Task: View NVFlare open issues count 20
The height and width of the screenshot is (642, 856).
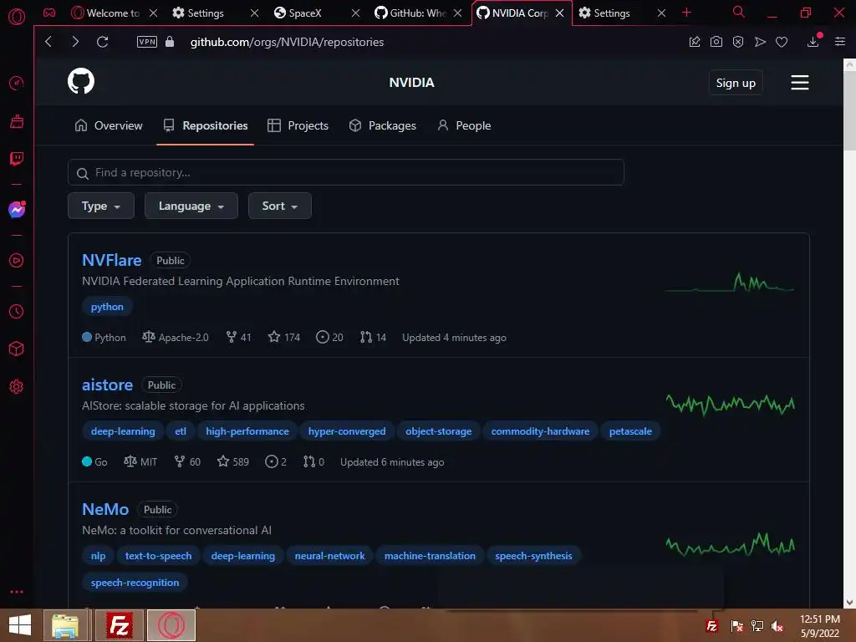Action: tap(329, 338)
